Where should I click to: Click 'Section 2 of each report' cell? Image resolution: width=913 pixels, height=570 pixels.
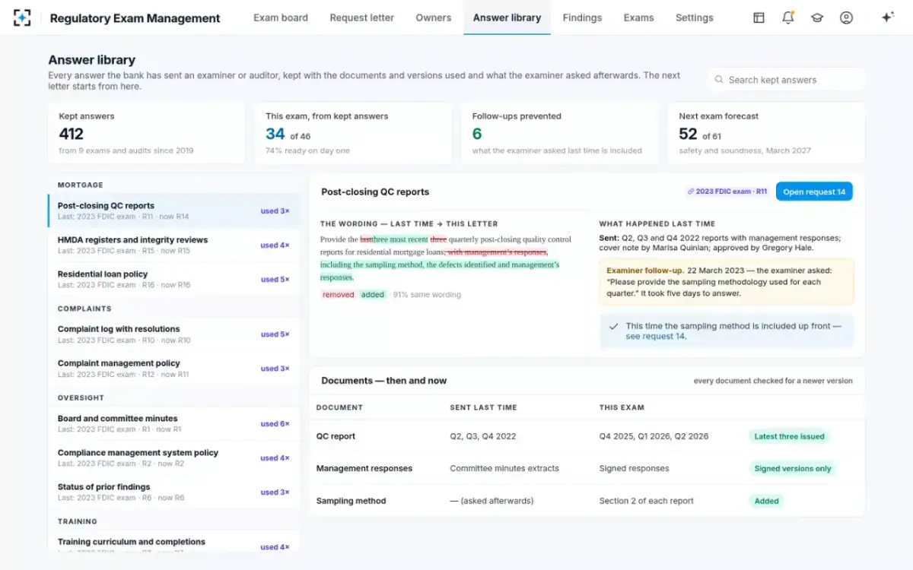[647, 501]
